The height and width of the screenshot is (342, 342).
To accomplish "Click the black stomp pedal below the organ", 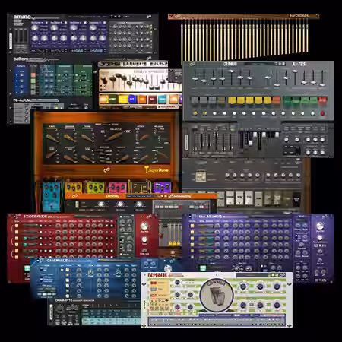I will point(141,188).
